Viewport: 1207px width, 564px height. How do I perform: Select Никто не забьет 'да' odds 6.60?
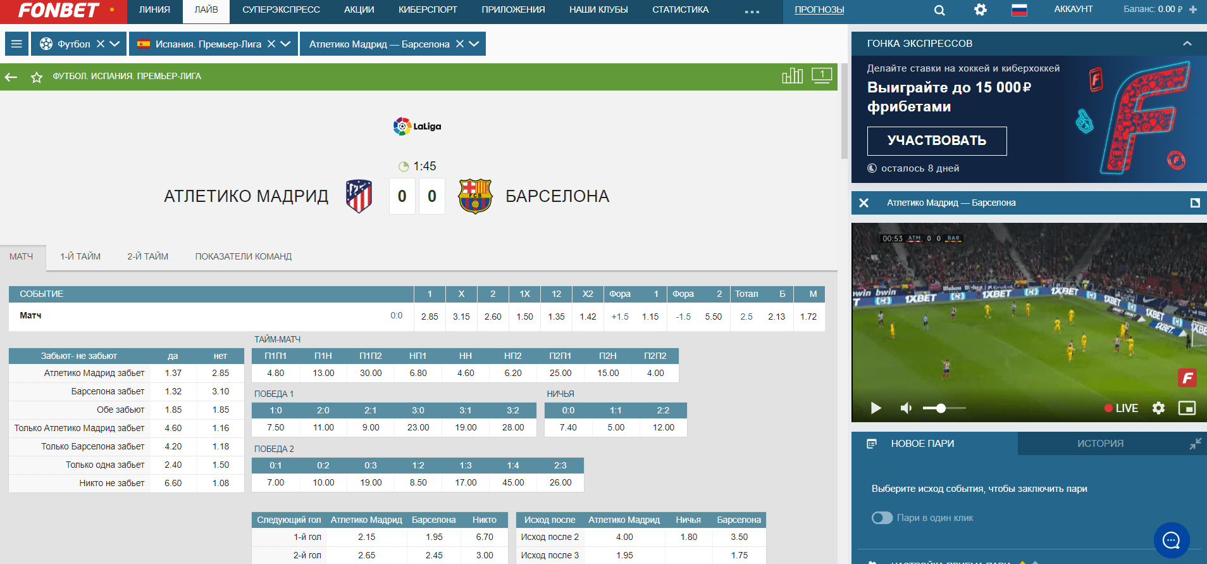click(x=173, y=483)
